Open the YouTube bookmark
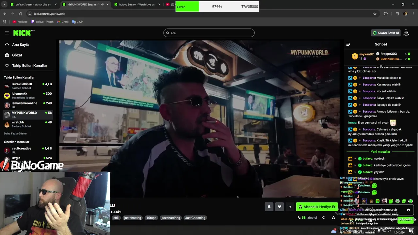 (20, 22)
